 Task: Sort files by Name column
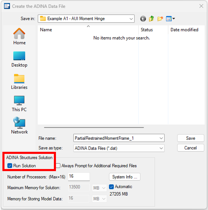click(88, 30)
